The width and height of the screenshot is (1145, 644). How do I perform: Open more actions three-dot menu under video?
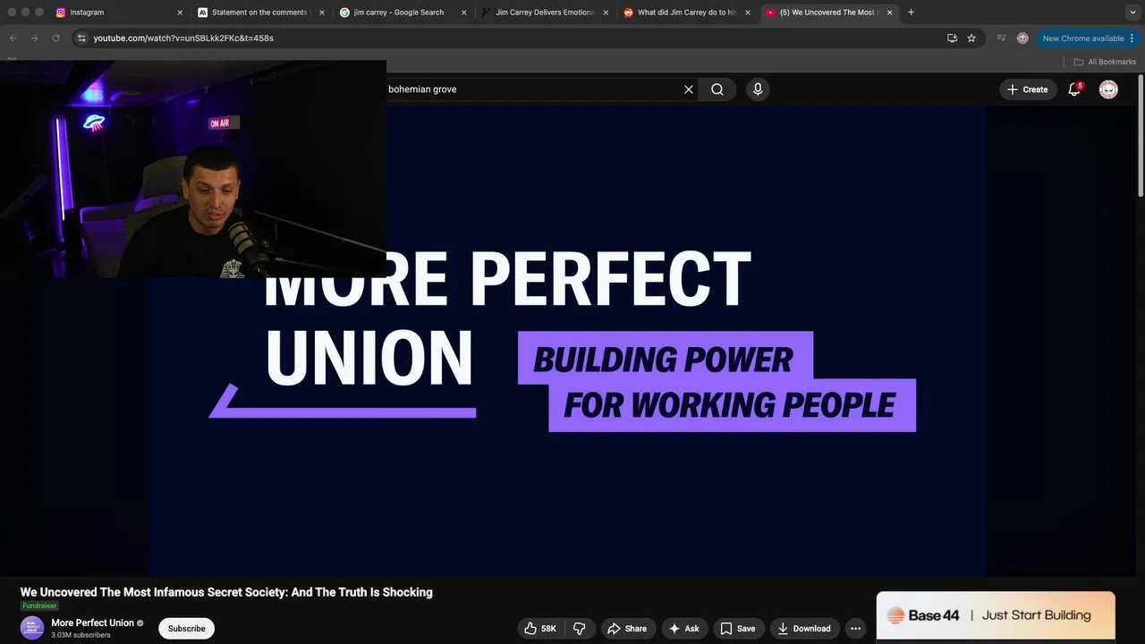coord(855,629)
